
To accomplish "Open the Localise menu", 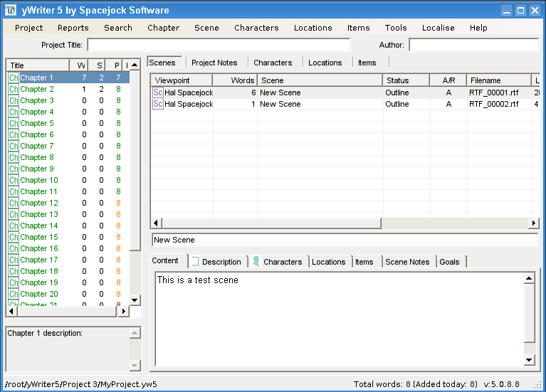I will (x=438, y=28).
